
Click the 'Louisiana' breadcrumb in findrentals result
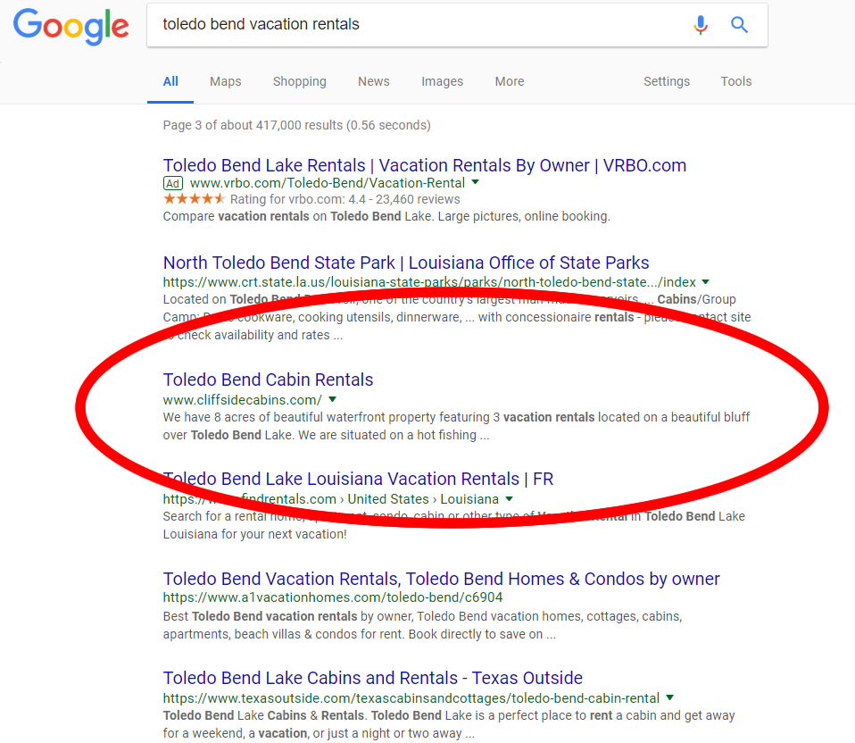tap(469, 499)
